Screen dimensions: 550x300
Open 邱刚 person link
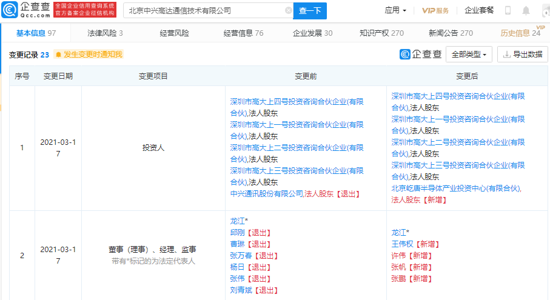pos(237,233)
